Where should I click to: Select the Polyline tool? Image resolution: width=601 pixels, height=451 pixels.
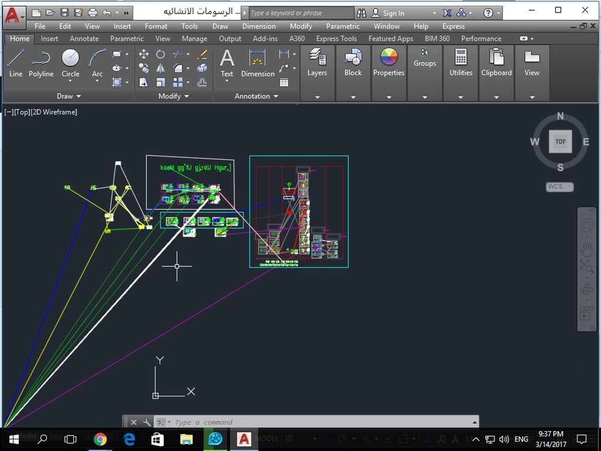point(41,63)
